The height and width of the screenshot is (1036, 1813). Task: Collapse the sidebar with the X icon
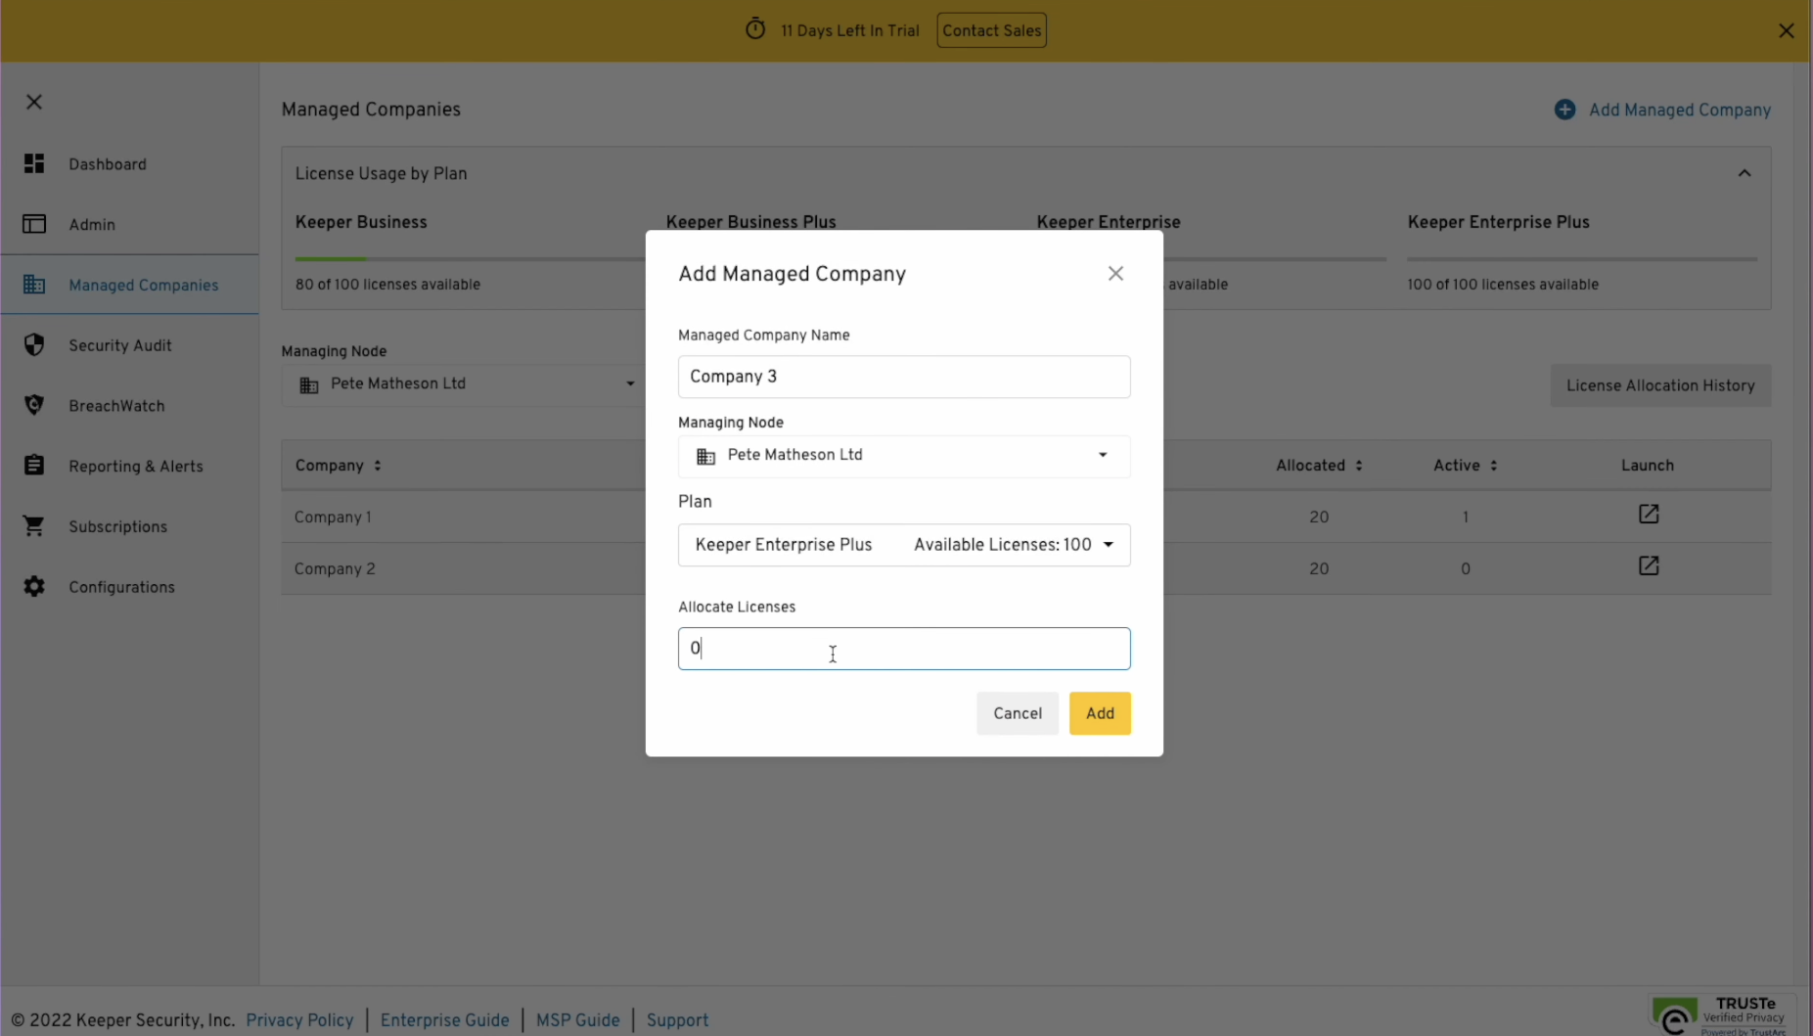(x=34, y=102)
